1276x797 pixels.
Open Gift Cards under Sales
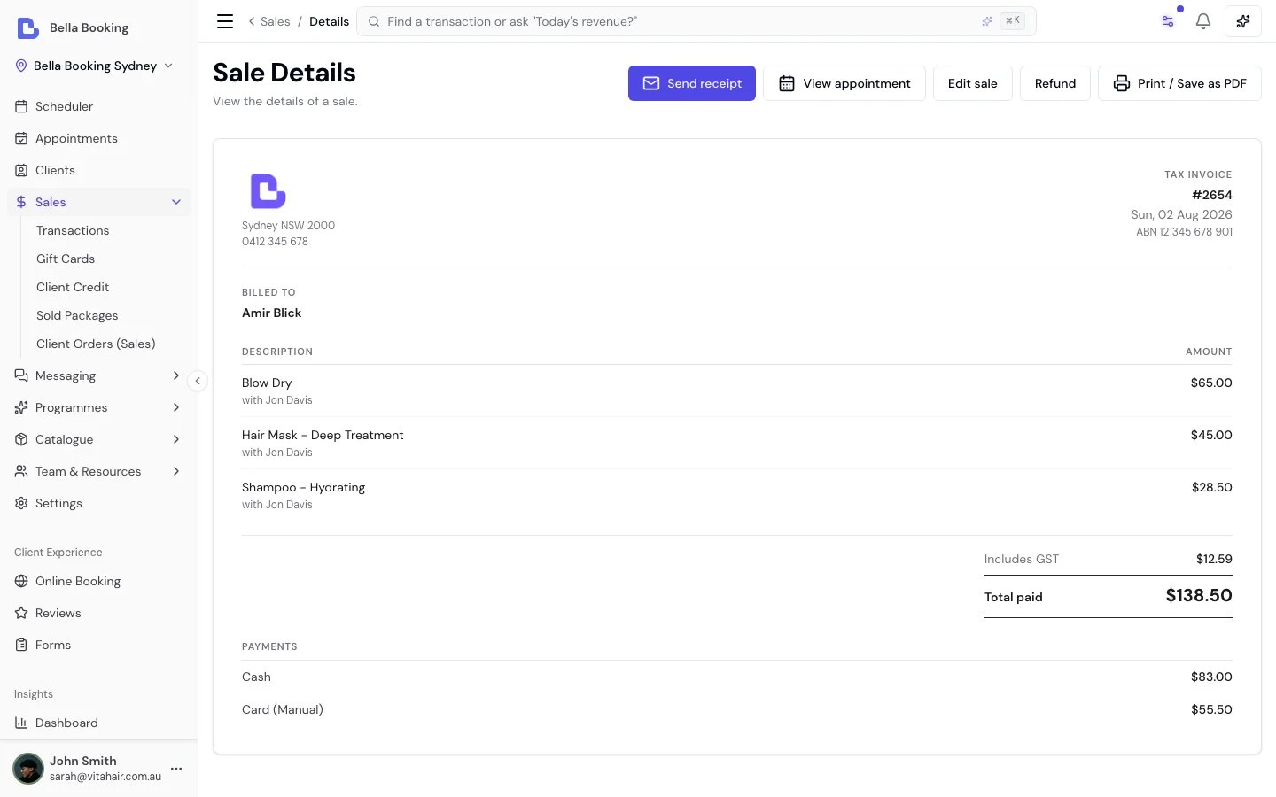tap(66, 259)
